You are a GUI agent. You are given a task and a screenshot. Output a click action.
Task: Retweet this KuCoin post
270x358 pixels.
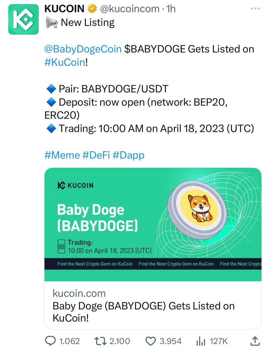pyautogui.click(x=100, y=341)
